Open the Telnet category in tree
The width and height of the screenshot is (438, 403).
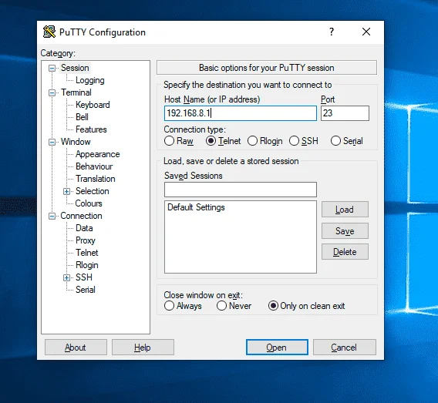pyautogui.click(x=87, y=253)
